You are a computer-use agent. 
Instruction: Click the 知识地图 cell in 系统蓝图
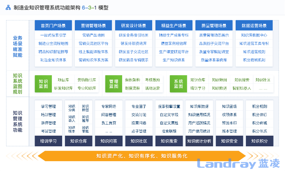[219, 80]
